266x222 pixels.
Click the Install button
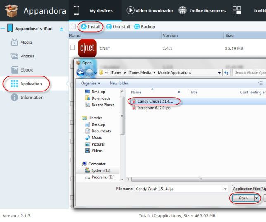pyautogui.click(x=90, y=27)
